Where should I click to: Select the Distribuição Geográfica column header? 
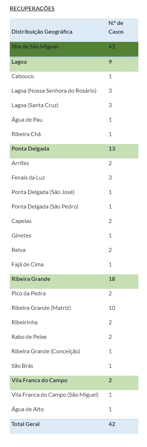coord(42,32)
